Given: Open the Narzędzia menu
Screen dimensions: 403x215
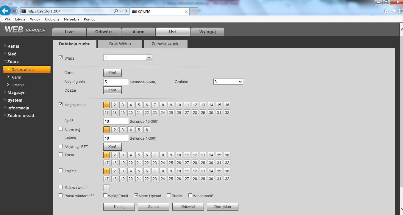Looking at the screenshot, I should (71, 19).
